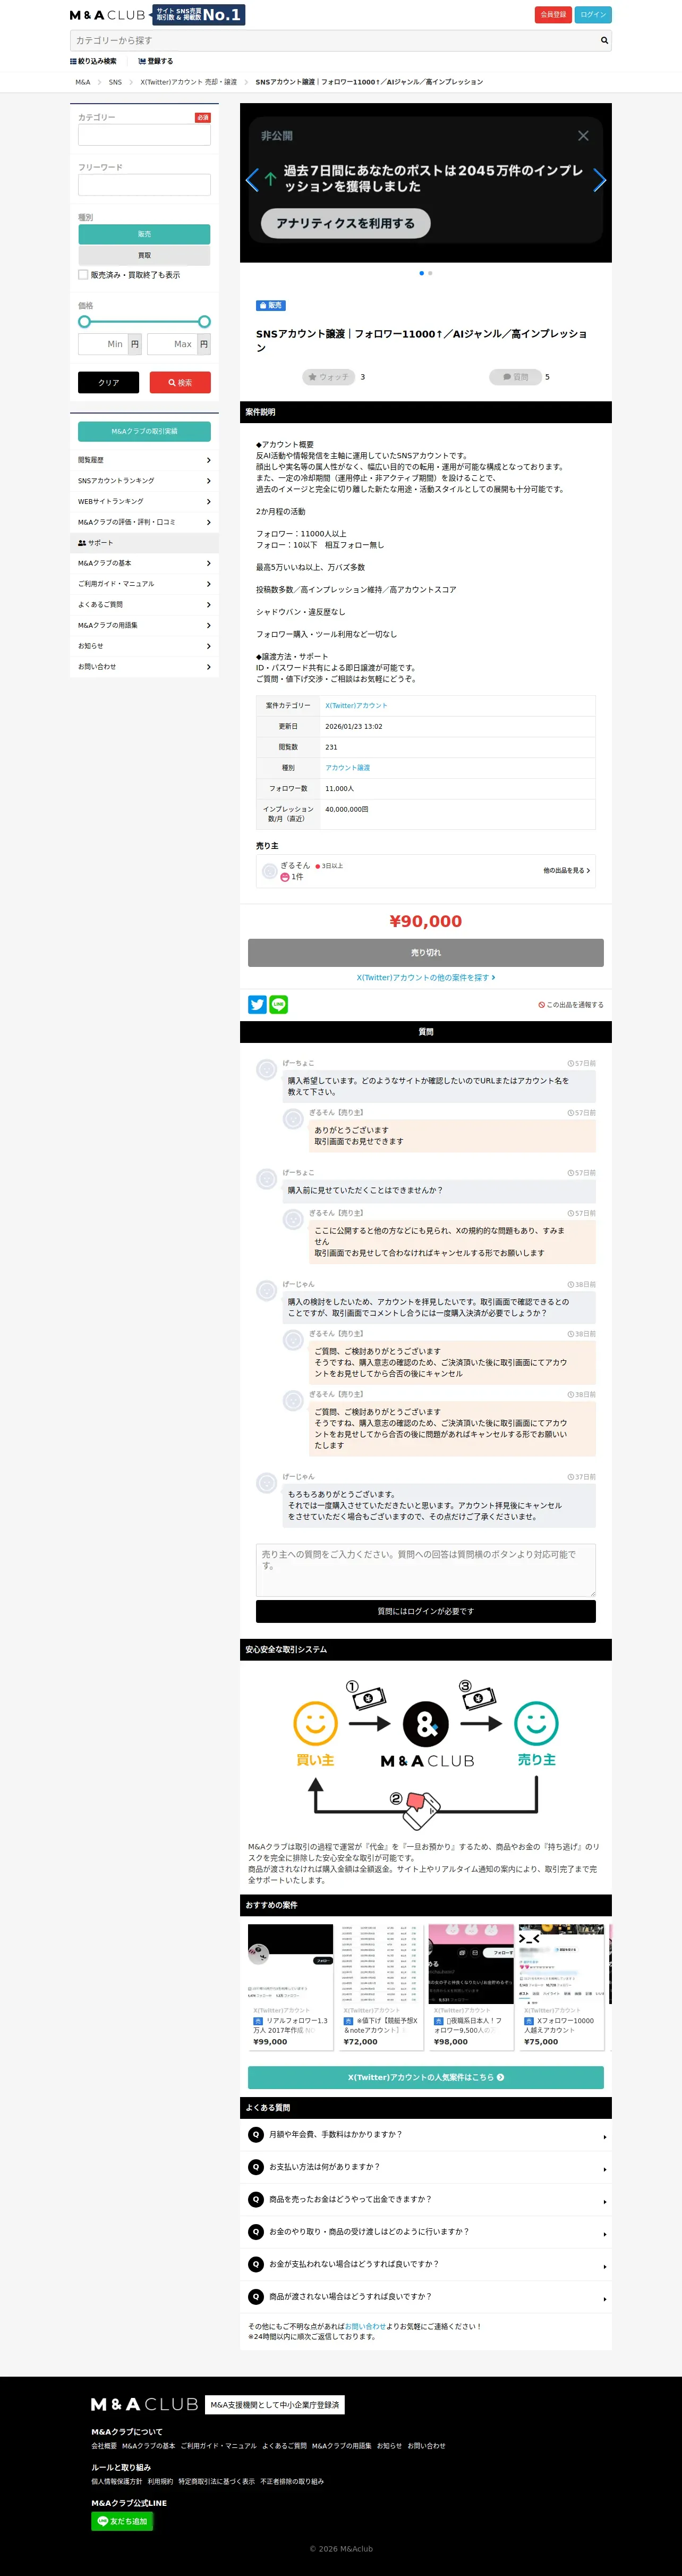This screenshot has width=682, height=2576.
Task: Click 質問にはログインが必要です button
Action: pyautogui.click(x=425, y=1611)
